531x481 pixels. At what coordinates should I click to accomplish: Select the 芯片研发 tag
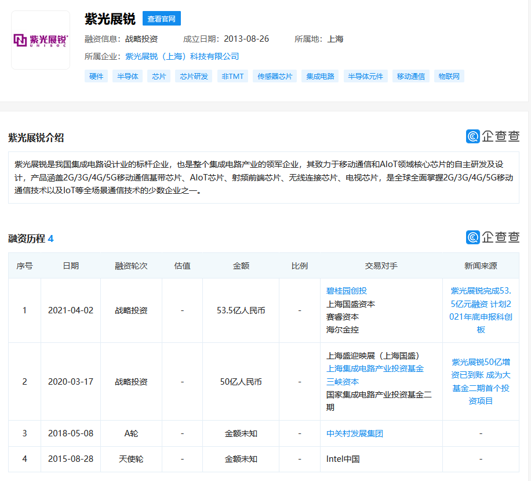coord(194,76)
